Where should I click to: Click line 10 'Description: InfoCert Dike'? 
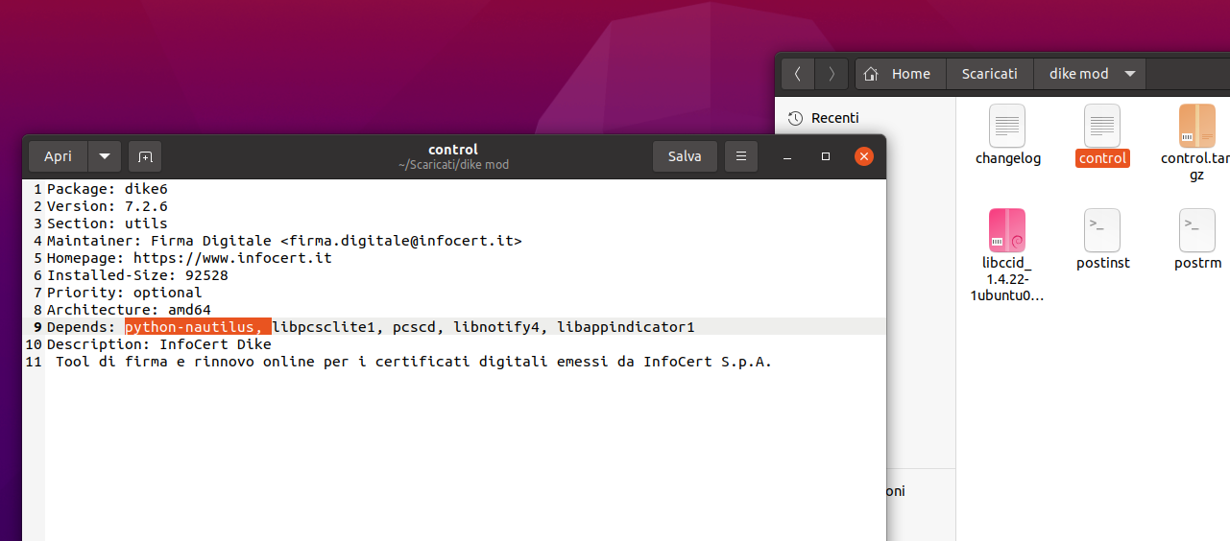point(159,344)
